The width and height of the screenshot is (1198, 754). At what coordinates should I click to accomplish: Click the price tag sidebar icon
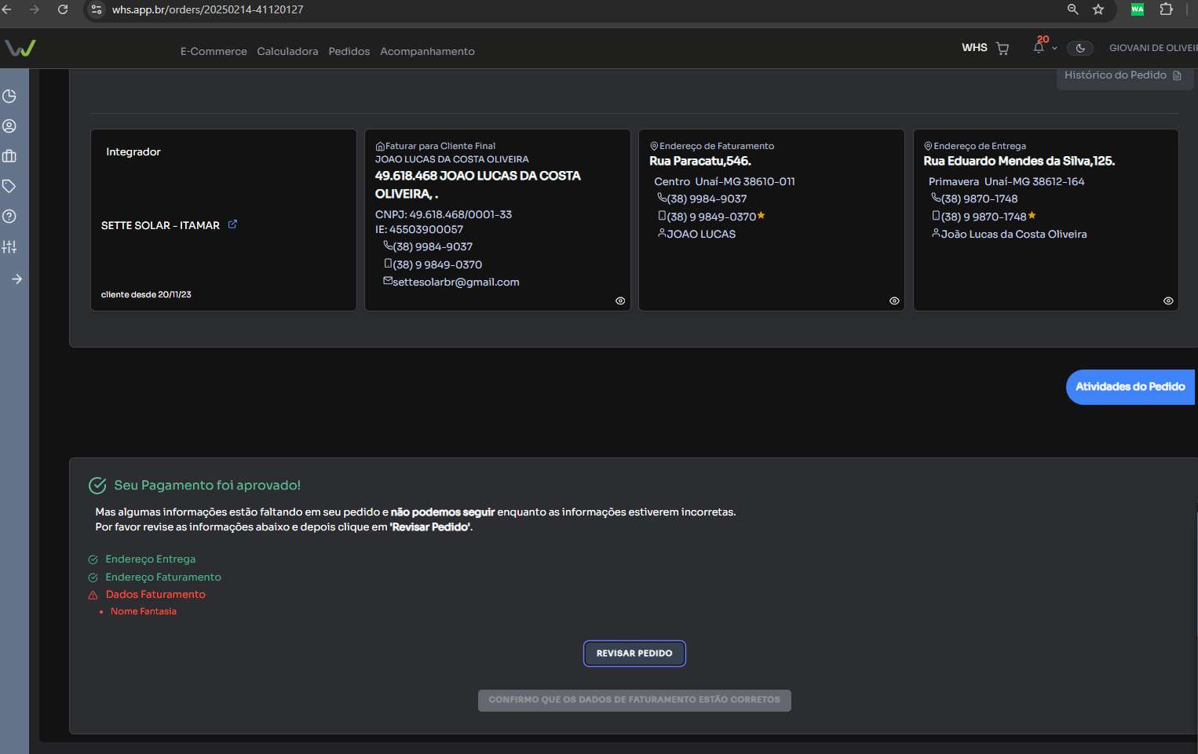pos(9,186)
